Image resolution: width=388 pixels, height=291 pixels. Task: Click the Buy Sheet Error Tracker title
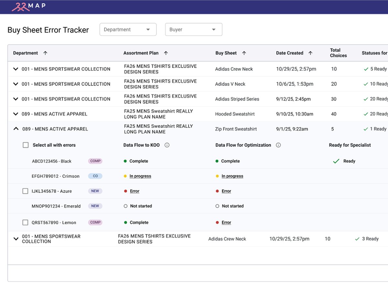pyautogui.click(x=48, y=30)
